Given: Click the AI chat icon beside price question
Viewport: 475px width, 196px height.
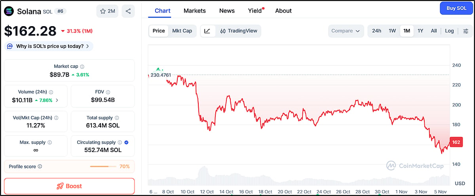Looking at the screenshot, I should point(10,46).
